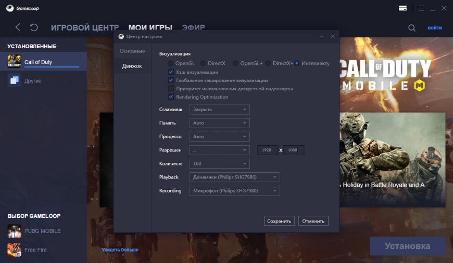Open search with the magnifier icon

click(x=412, y=28)
